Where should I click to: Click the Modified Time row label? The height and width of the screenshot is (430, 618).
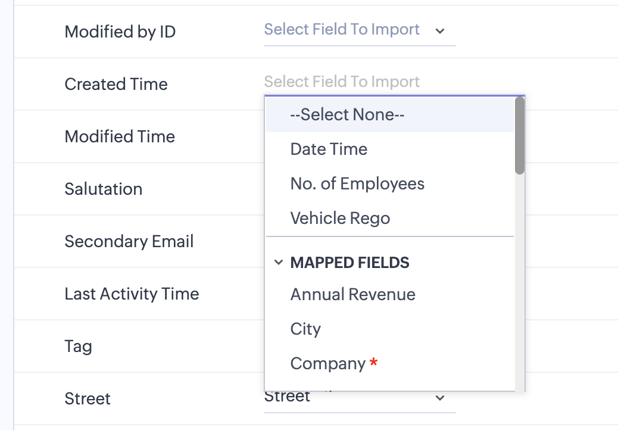pyautogui.click(x=120, y=136)
